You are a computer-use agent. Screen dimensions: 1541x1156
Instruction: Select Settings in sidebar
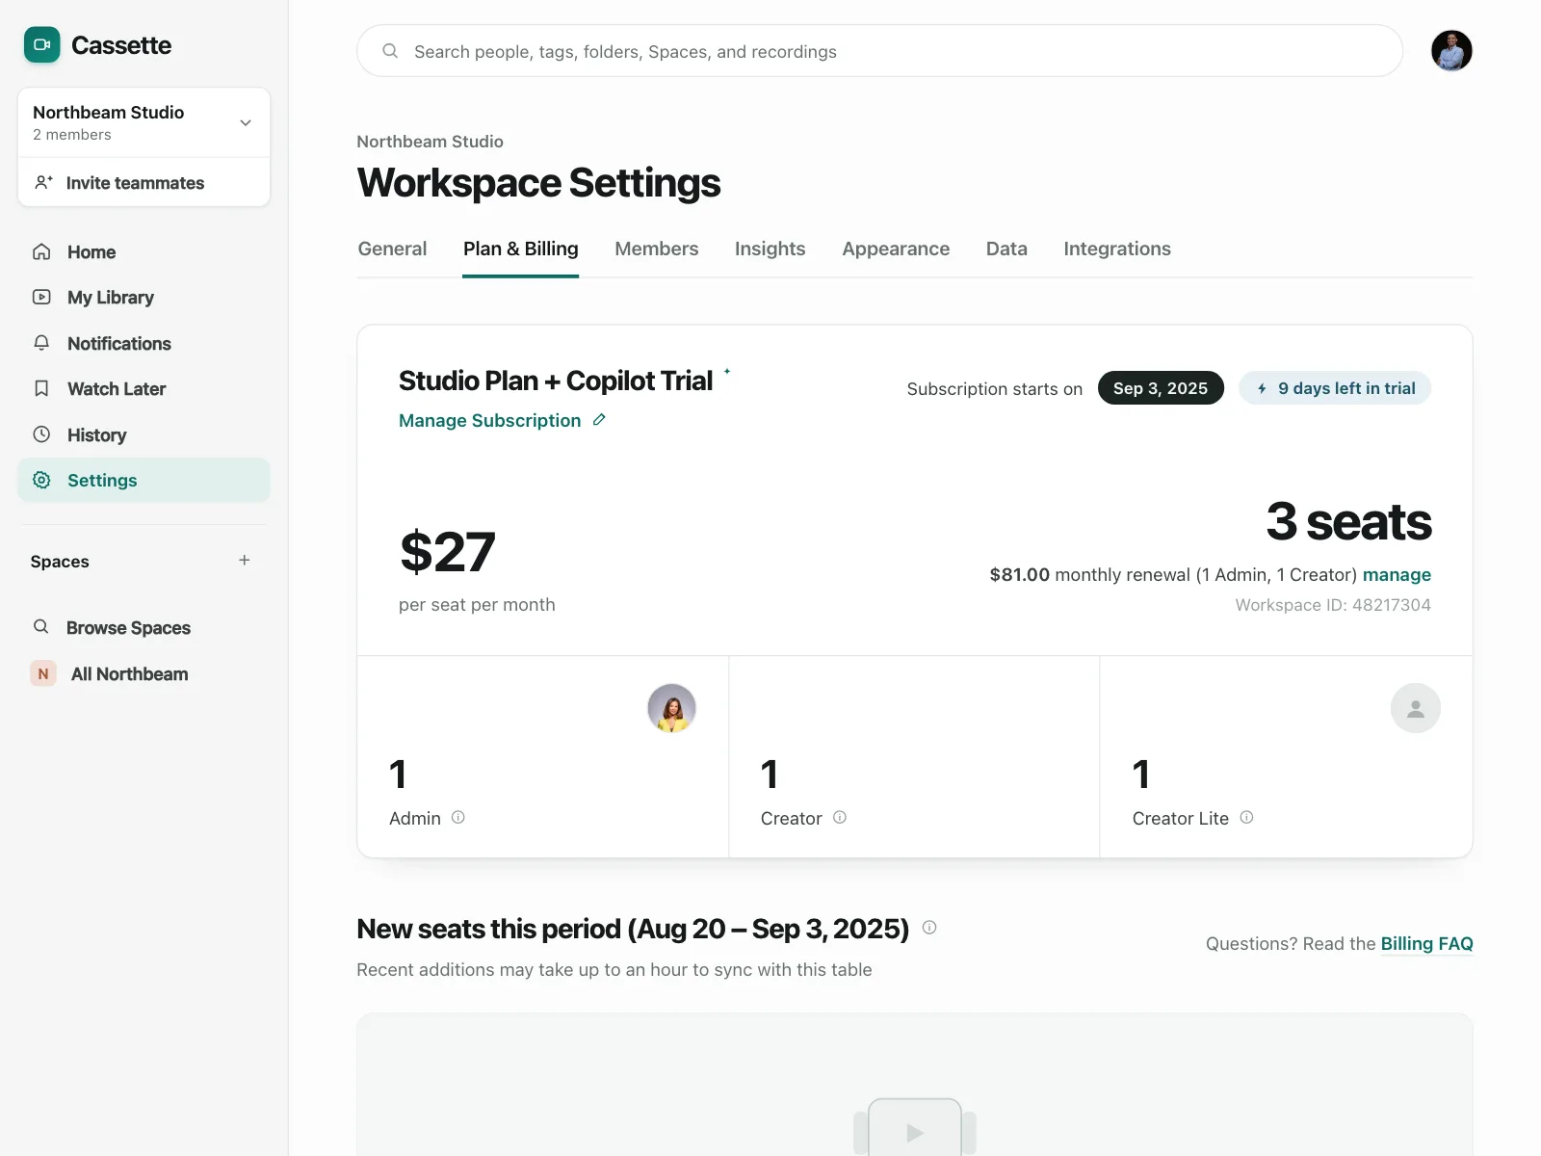pyautogui.click(x=144, y=480)
